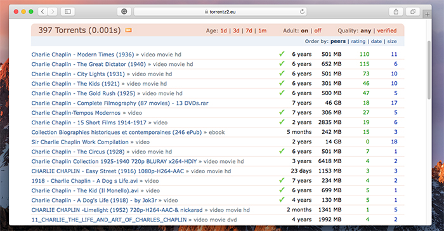Open Charlie Chaplin - The Kids (1921)
444x231 pixels.
click(x=75, y=84)
